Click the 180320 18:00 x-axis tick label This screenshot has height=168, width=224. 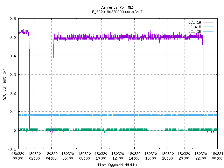coord(167,156)
